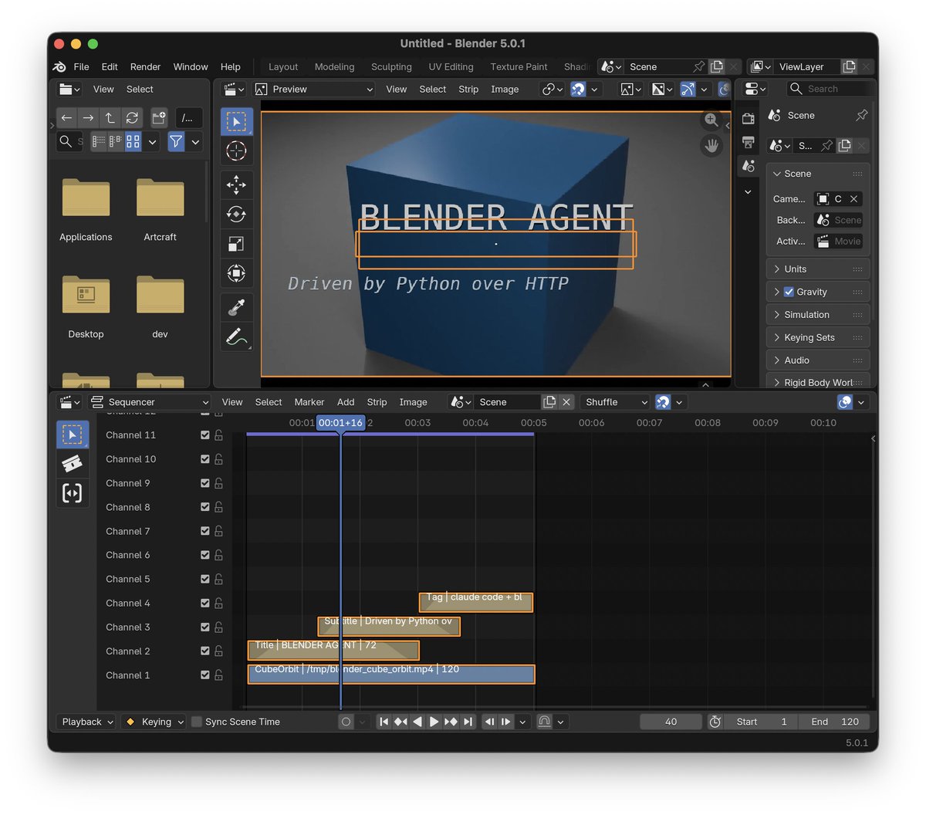Create a new directory in file browser
926x815 pixels.
tap(159, 118)
